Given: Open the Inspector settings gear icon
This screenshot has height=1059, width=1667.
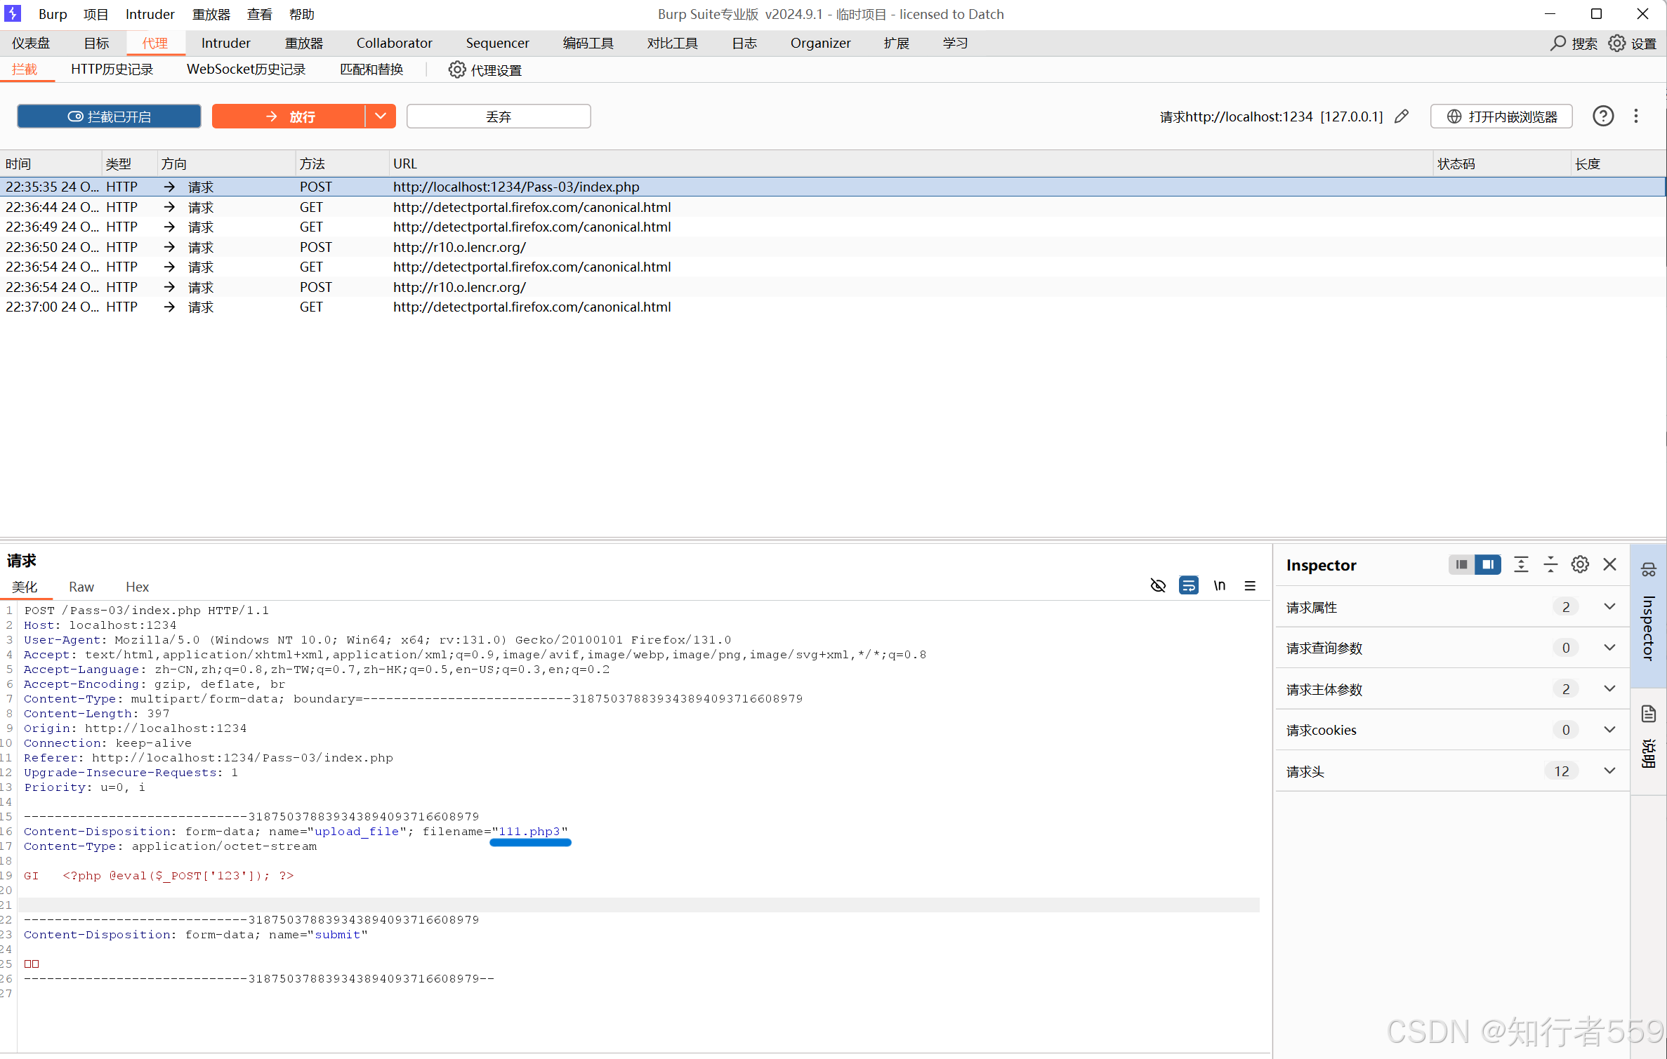Looking at the screenshot, I should [x=1580, y=564].
